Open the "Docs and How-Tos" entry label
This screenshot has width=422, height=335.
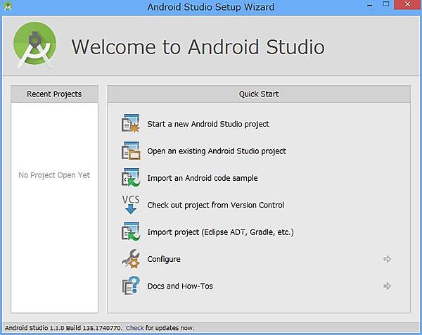pos(180,286)
